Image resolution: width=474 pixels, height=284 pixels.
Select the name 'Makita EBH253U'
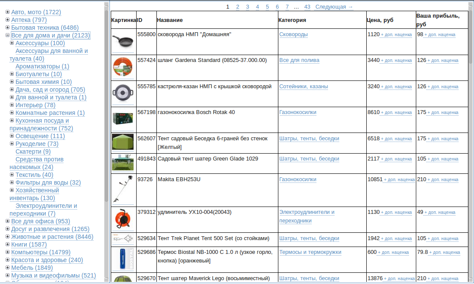(179, 179)
